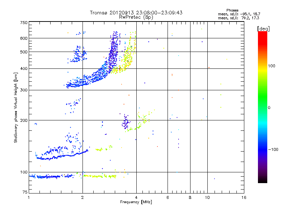Viewport: 287px width, 215px height.
Task: Click the x-axis tick label '10'
Action: point(207,197)
